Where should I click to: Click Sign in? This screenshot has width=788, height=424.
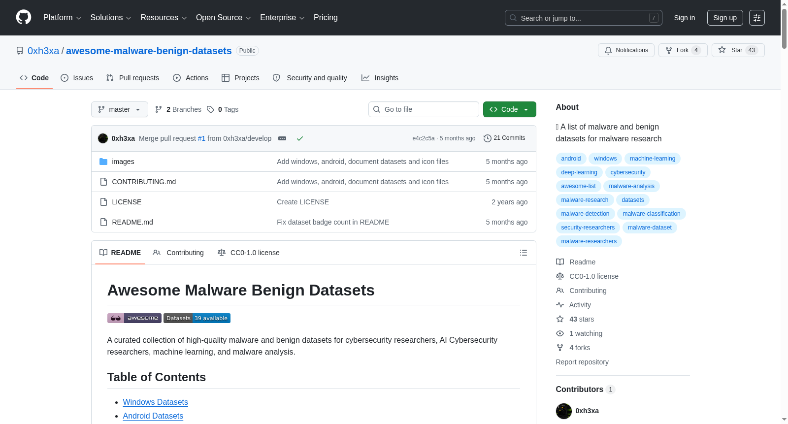tap(685, 18)
